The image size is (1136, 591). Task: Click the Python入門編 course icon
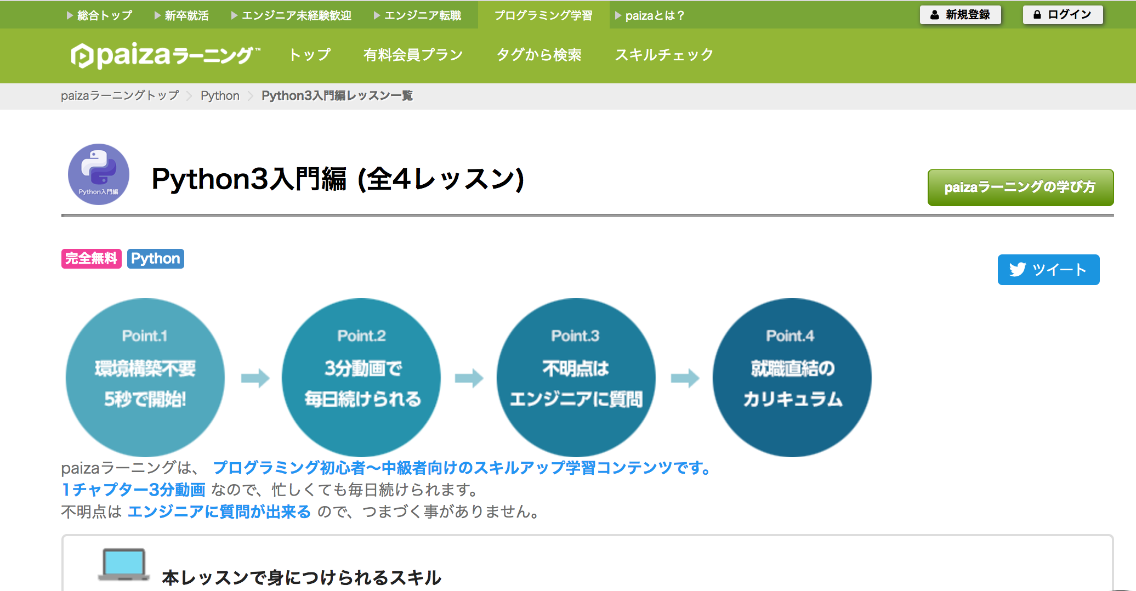click(99, 174)
